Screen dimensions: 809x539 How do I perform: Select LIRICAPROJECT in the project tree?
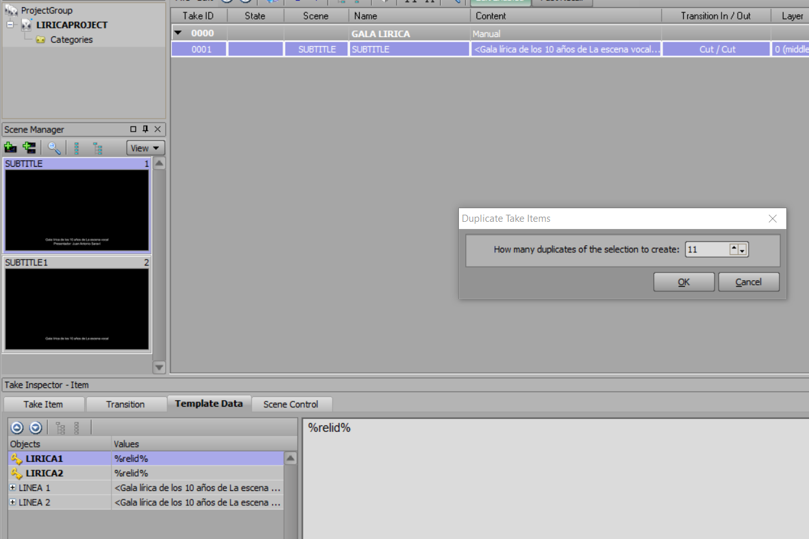click(72, 25)
